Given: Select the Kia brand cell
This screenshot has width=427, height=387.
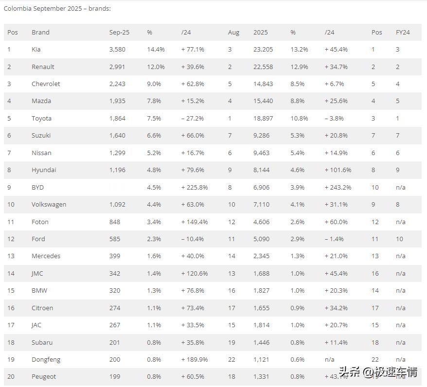Looking at the screenshot, I should [36, 50].
